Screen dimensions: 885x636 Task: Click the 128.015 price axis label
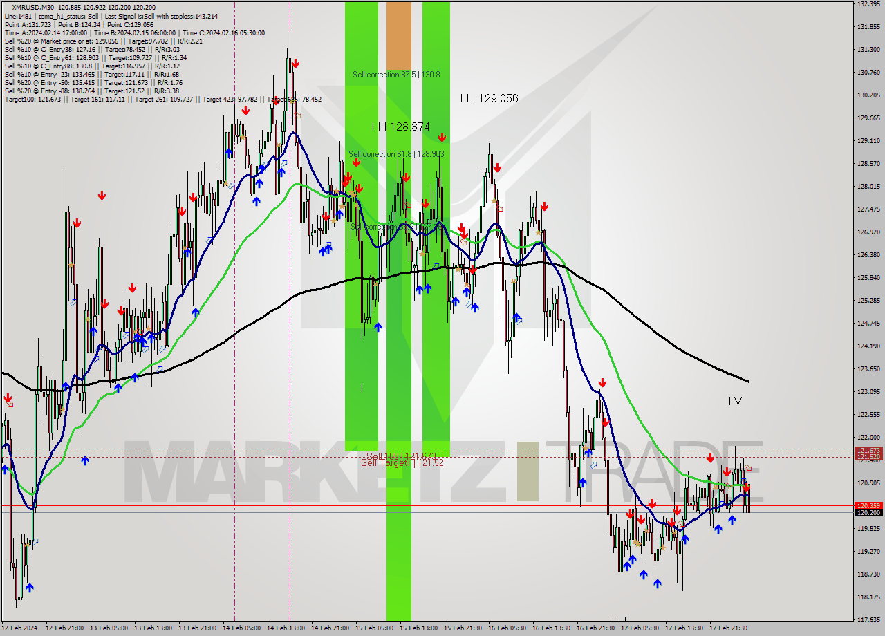[868, 187]
